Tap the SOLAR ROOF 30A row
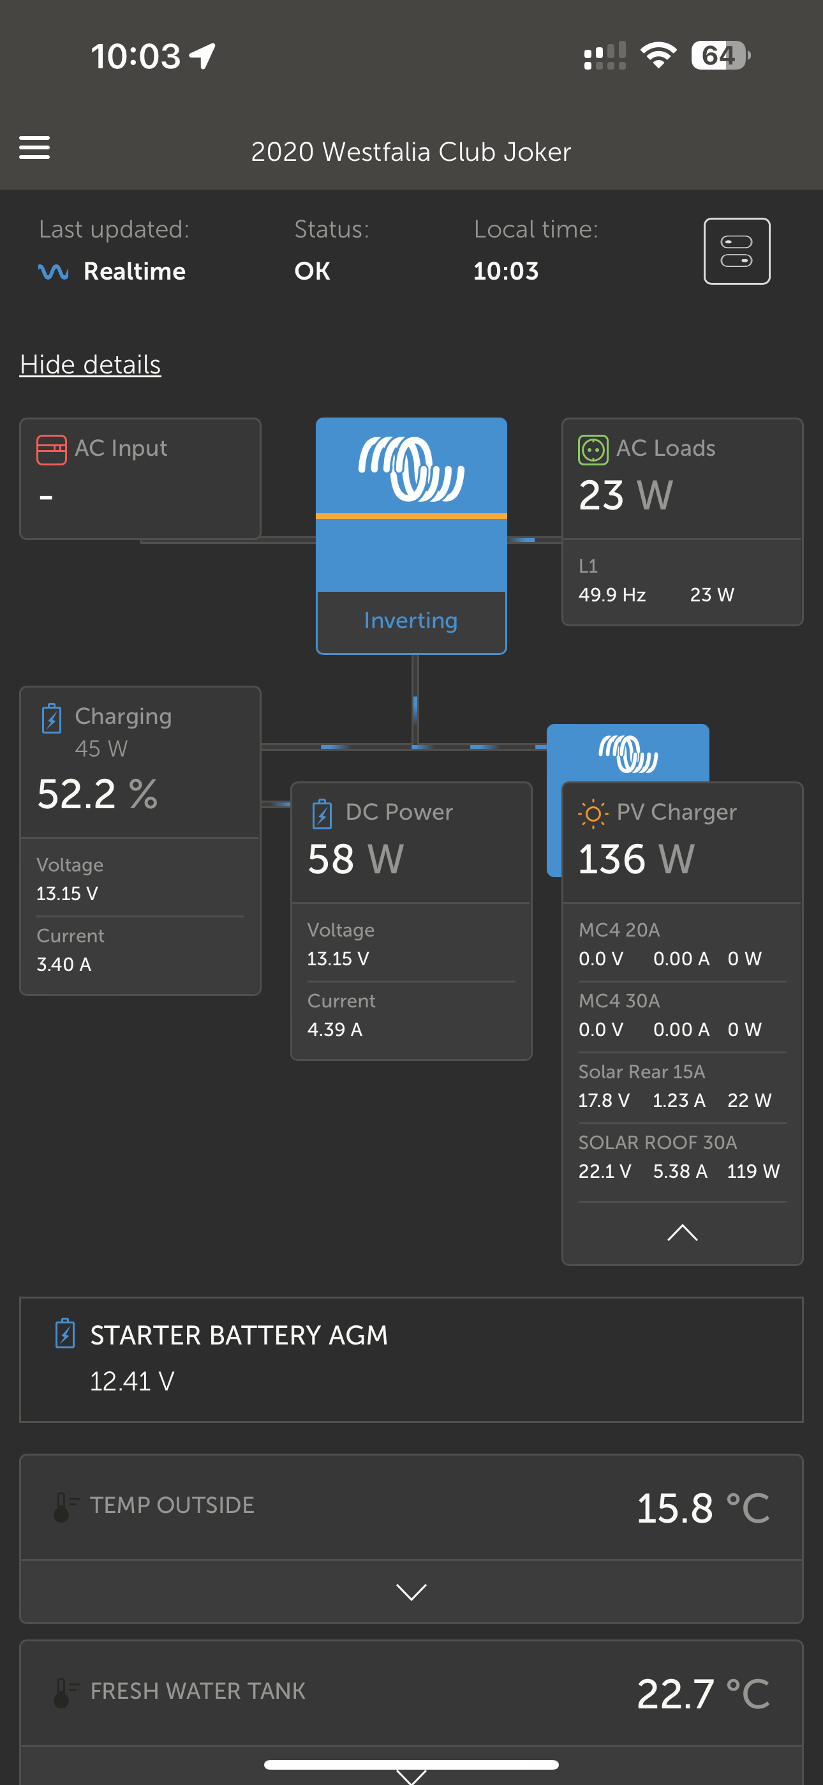 tap(683, 1157)
